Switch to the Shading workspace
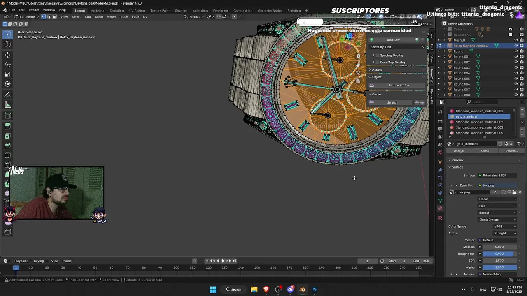 (x=181, y=11)
